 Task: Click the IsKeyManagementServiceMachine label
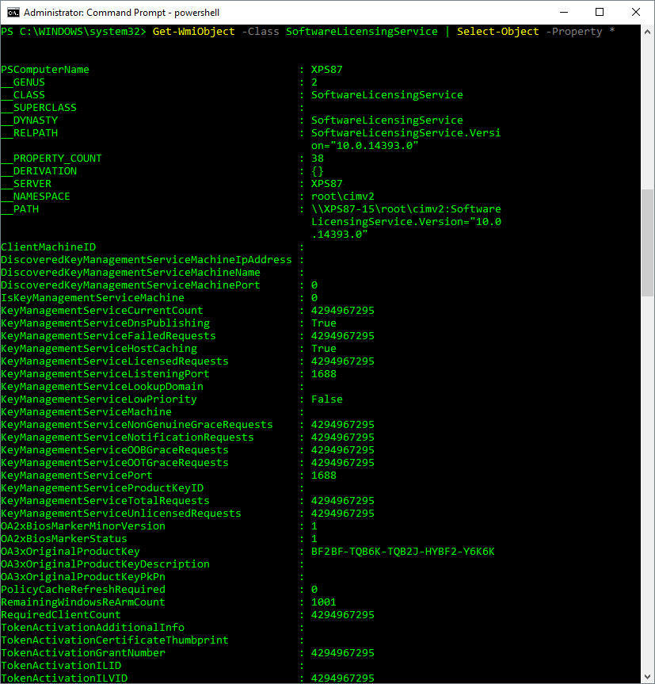pyautogui.click(x=93, y=297)
